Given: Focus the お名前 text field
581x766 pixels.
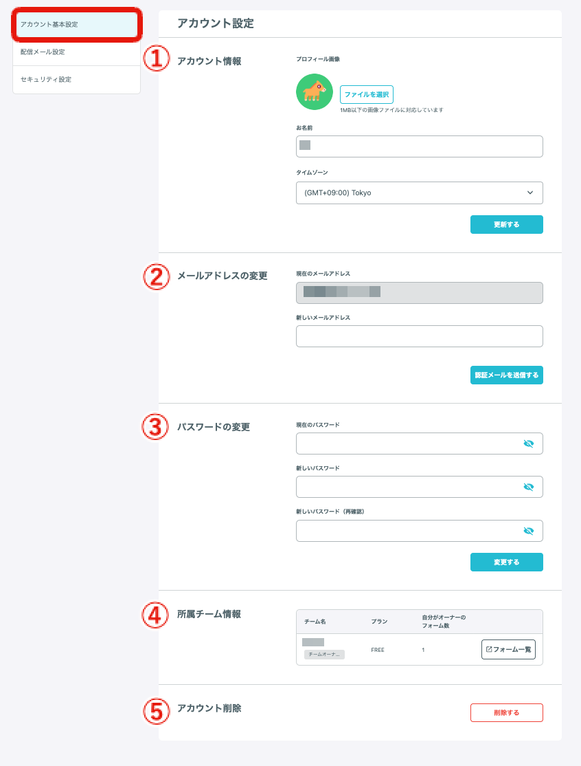Looking at the screenshot, I should (419, 146).
